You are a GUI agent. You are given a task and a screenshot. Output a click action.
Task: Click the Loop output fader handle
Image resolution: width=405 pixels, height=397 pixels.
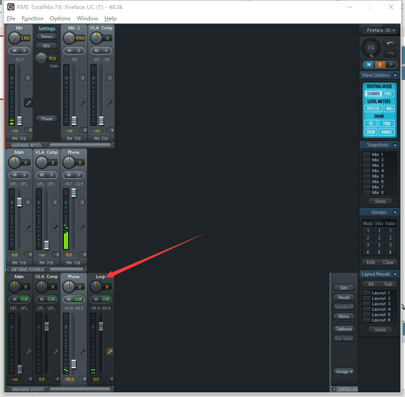pos(101,326)
